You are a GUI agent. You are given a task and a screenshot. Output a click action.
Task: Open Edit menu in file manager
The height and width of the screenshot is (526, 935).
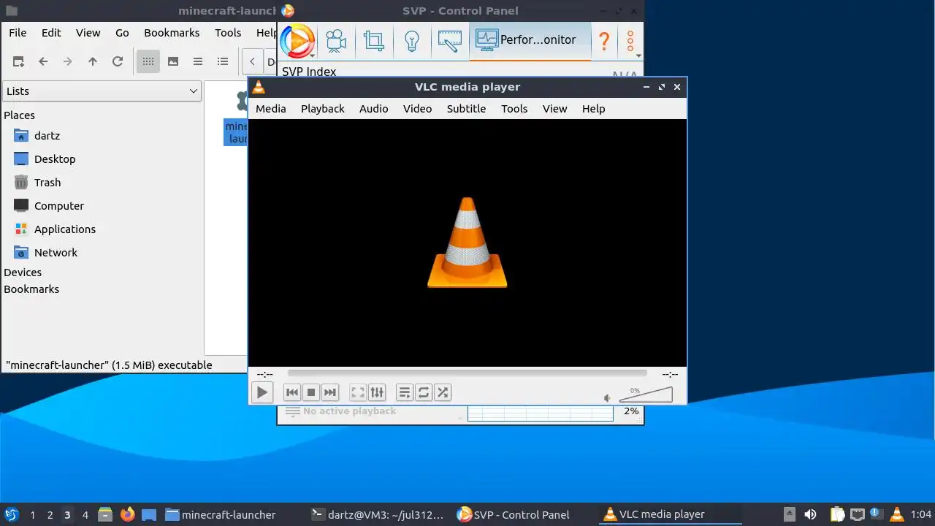51,32
